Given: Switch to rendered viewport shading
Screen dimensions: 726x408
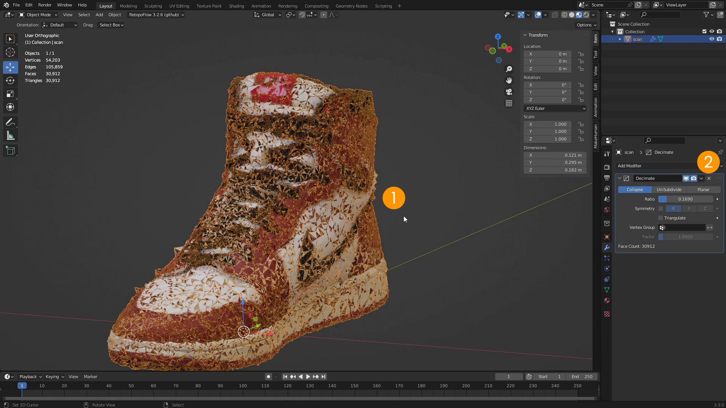Looking at the screenshot, I should click(x=585, y=15).
